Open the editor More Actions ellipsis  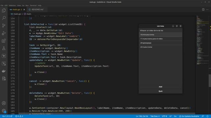tap(207, 10)
